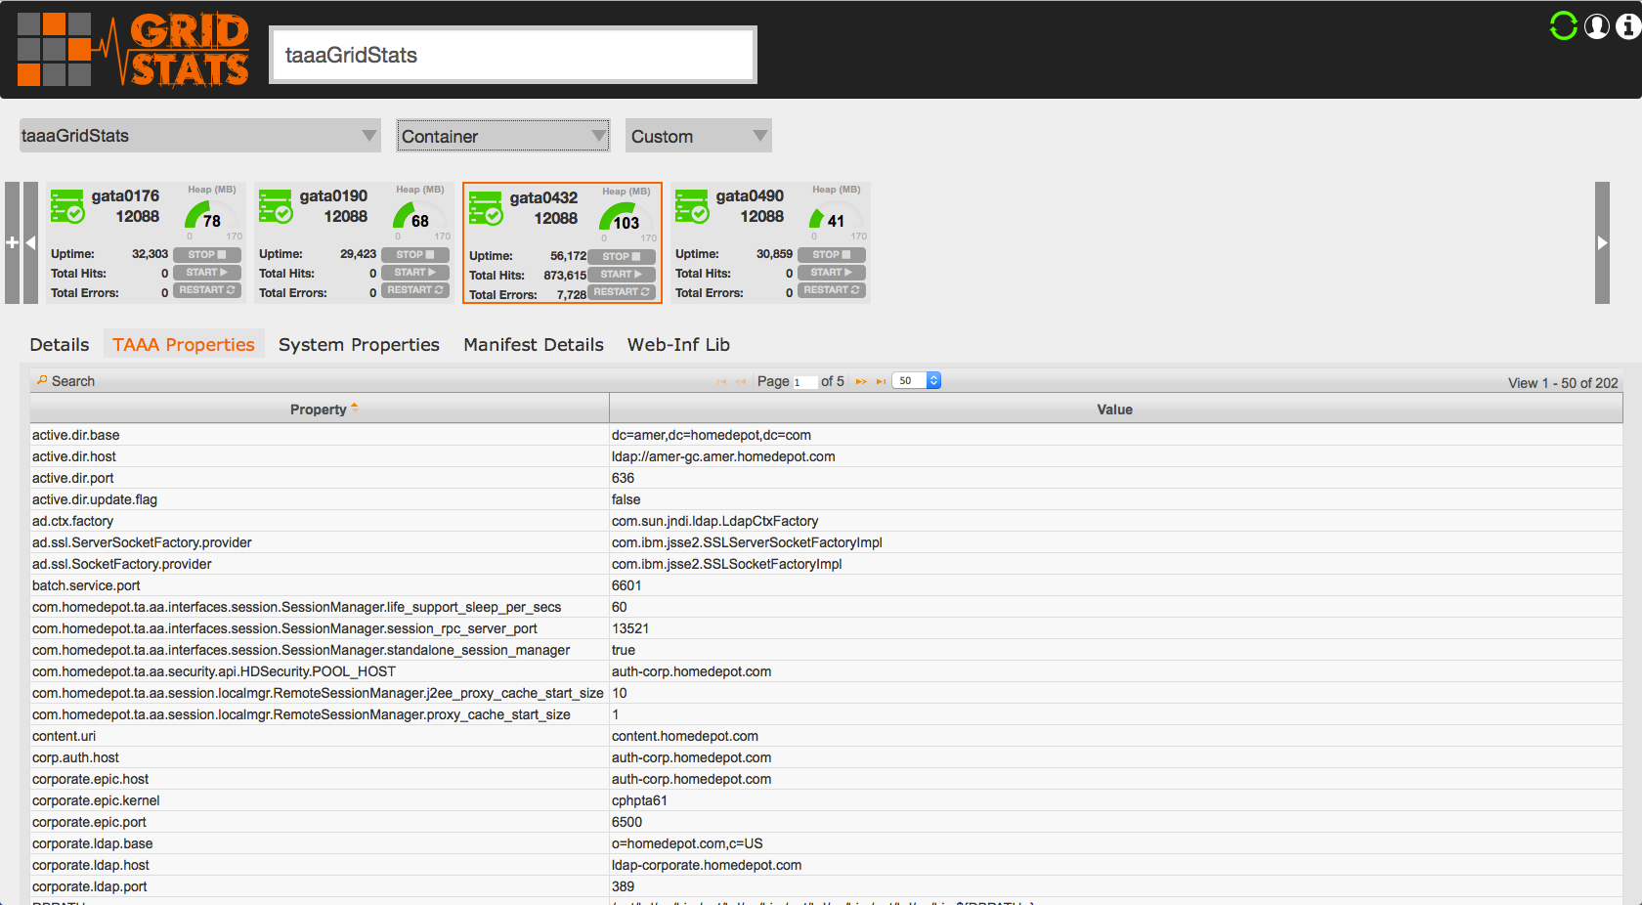Open the info icon in header
The image size is (1642, 905).
point(1628,26)
